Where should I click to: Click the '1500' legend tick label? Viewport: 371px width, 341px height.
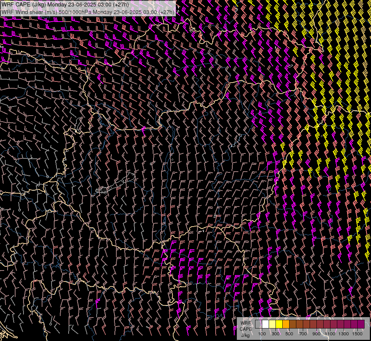(x=357, y=334)
